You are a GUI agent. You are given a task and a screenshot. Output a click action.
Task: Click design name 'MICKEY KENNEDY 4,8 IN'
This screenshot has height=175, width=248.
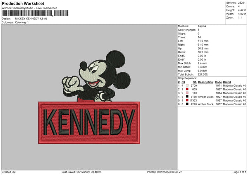coord(31,19)
